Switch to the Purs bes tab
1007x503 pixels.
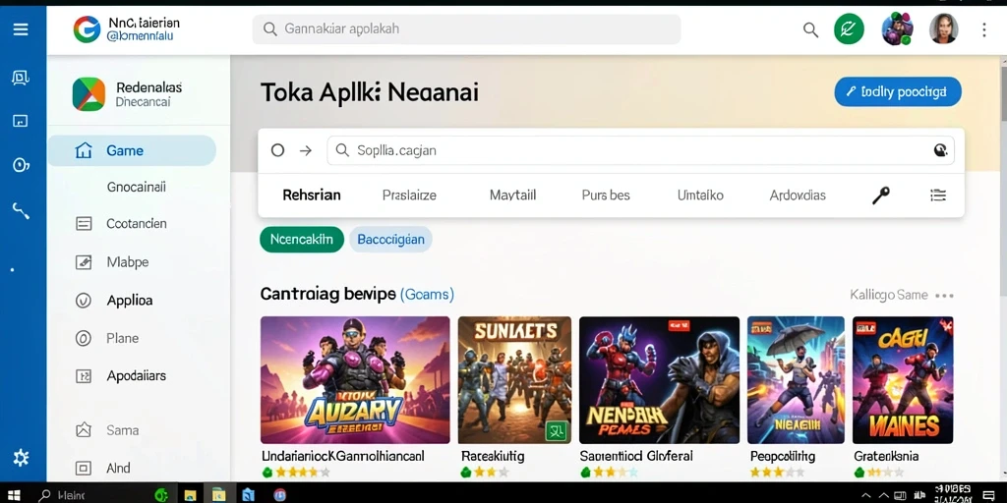(606, 196)
